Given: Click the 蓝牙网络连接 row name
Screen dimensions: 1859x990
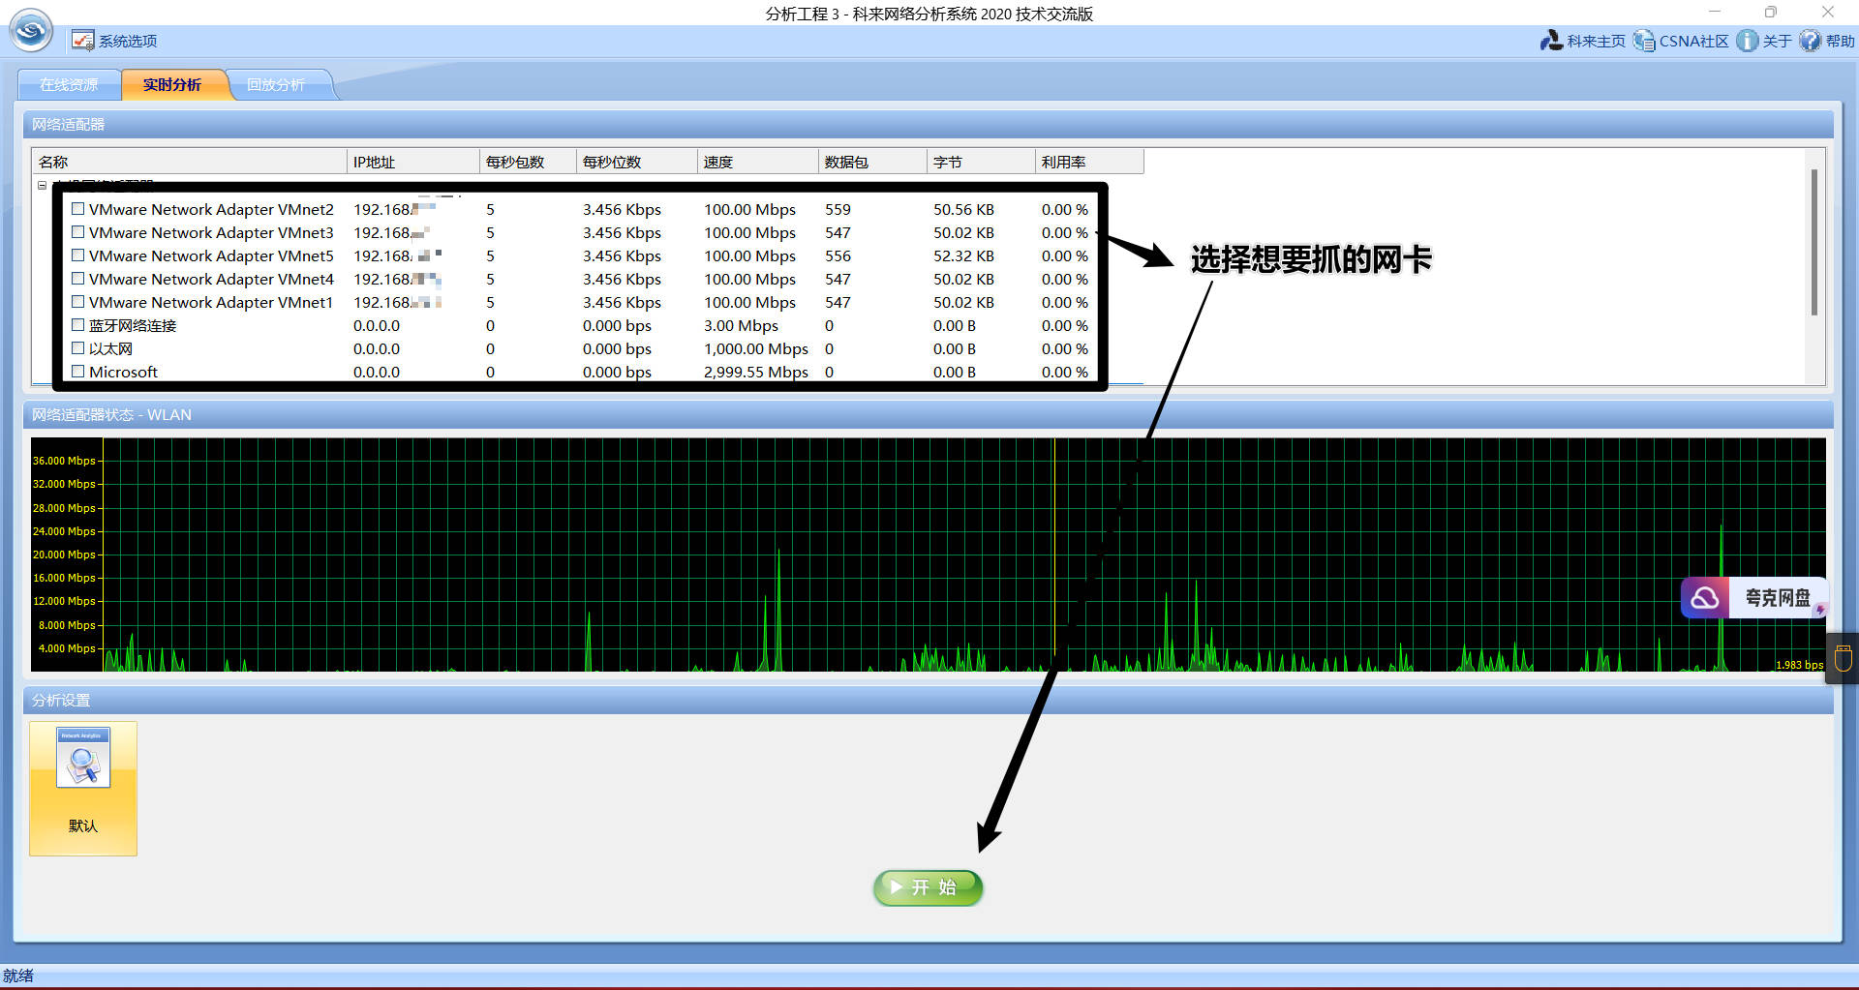Looking at the screenshot, I should pyautogui.click(x=133, y=325).
